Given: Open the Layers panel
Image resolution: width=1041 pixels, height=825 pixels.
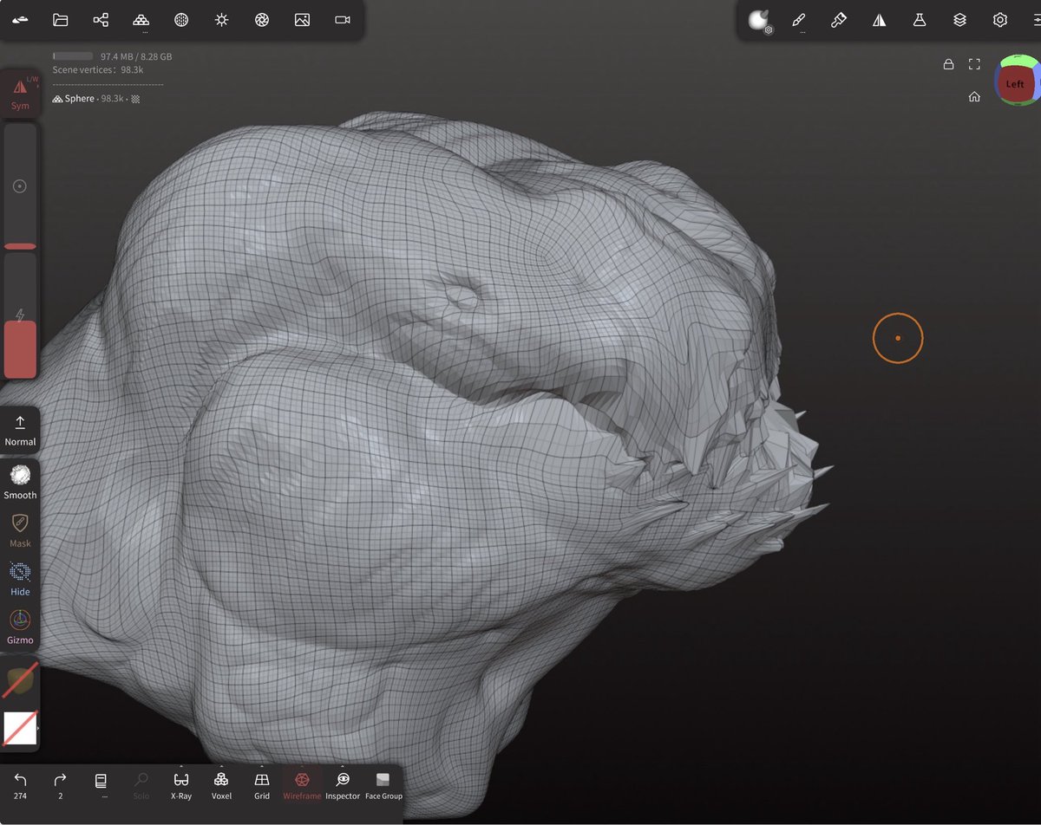Looking at the screenshot, I should click(x=959, y=19).
